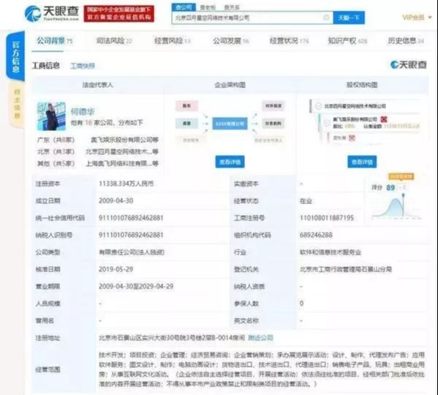Switch to the 自主信息 side tab

[x=17, y=104]
